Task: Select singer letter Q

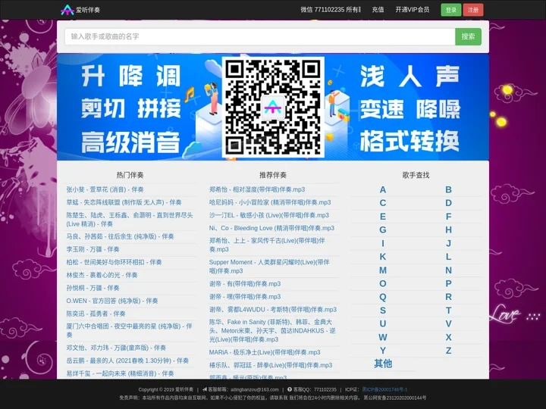Action: [383, 297]
